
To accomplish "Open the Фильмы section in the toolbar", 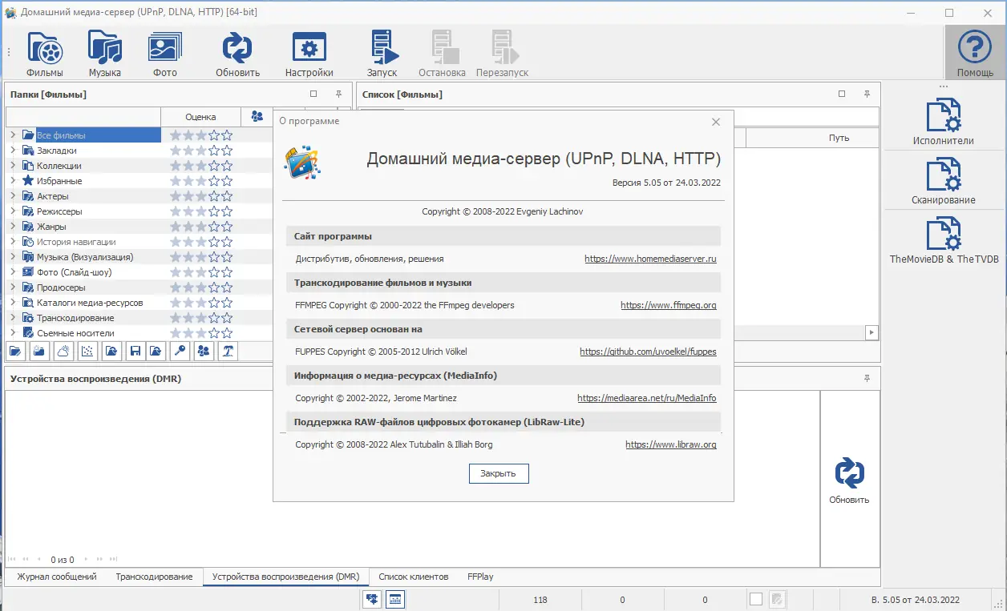I will (45, 53).
